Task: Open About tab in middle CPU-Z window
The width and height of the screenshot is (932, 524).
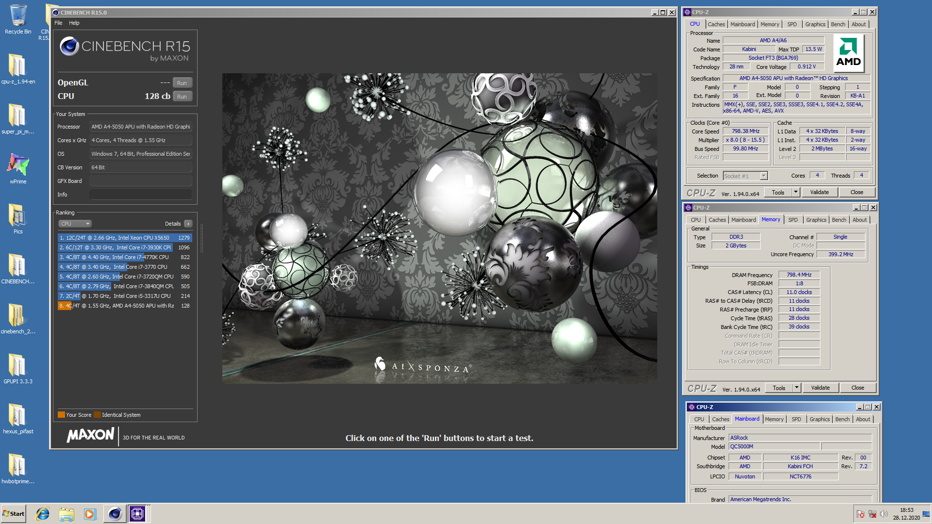Action: [860, 220]
